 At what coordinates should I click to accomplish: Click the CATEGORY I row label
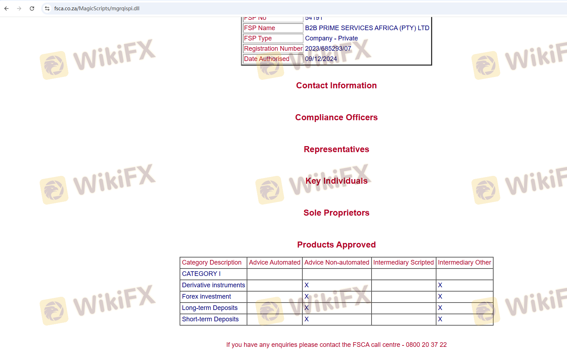[201, 274]
